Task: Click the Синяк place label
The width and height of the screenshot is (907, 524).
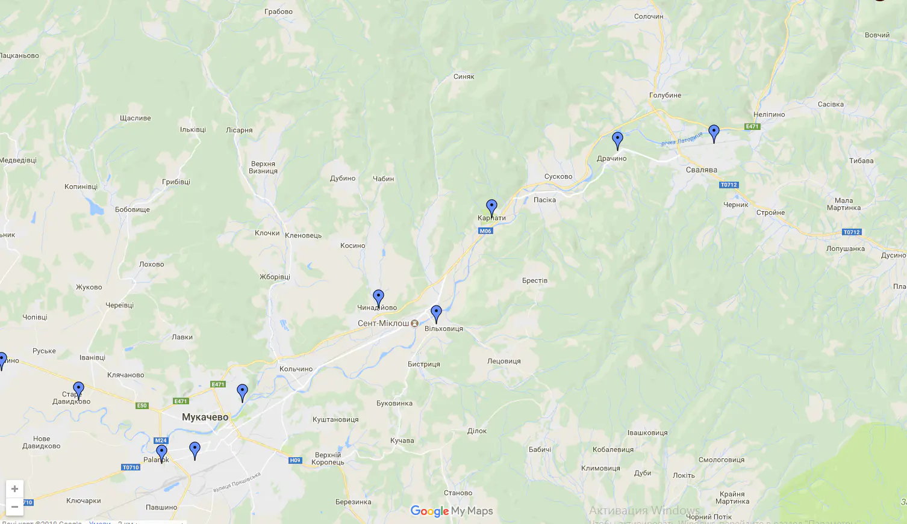Action: (464, 76)
